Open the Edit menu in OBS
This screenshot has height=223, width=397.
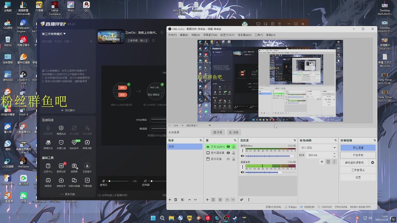click(184, 35)
